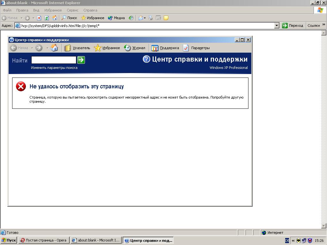Switch to Пустая страница - Opera taskbar button
This screenshot has height=245, width=327.
(x=44, y=240)
